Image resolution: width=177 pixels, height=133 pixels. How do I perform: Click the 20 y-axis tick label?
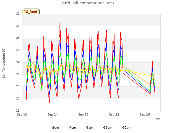(x=18, y=86)
